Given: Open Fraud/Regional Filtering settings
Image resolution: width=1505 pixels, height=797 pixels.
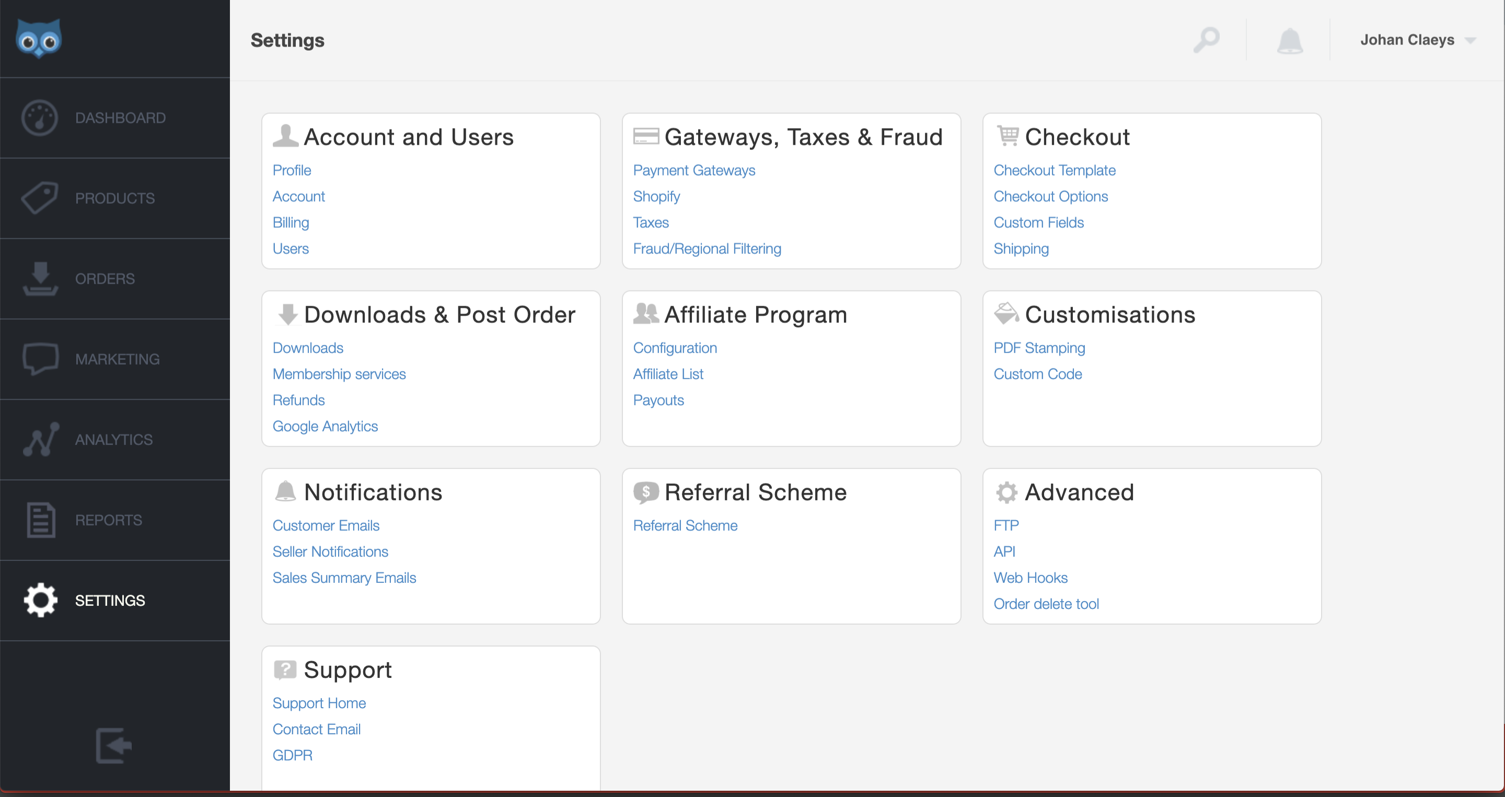Looking at the screenshot, I should tap(707, 249).
